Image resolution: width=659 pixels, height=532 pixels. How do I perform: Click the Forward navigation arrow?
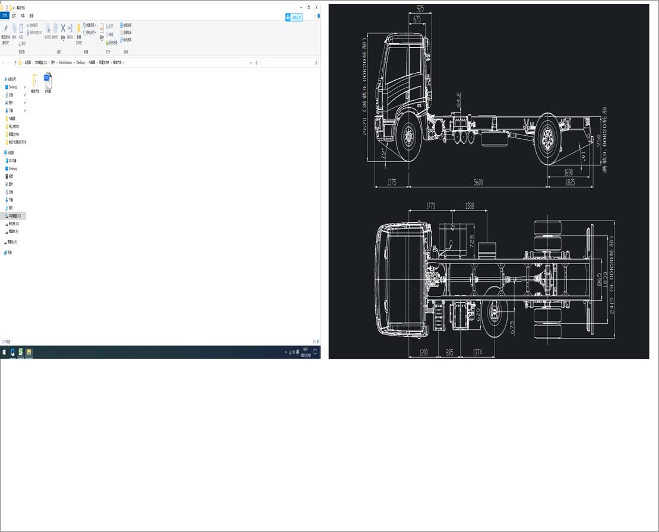point(9,62)
